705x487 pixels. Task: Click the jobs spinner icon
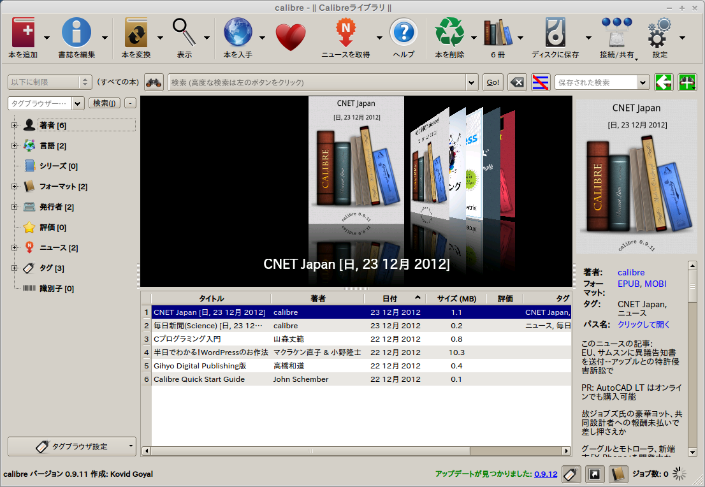679,474
